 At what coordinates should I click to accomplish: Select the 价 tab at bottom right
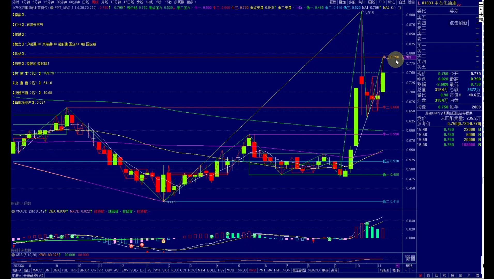pos(428,275)
